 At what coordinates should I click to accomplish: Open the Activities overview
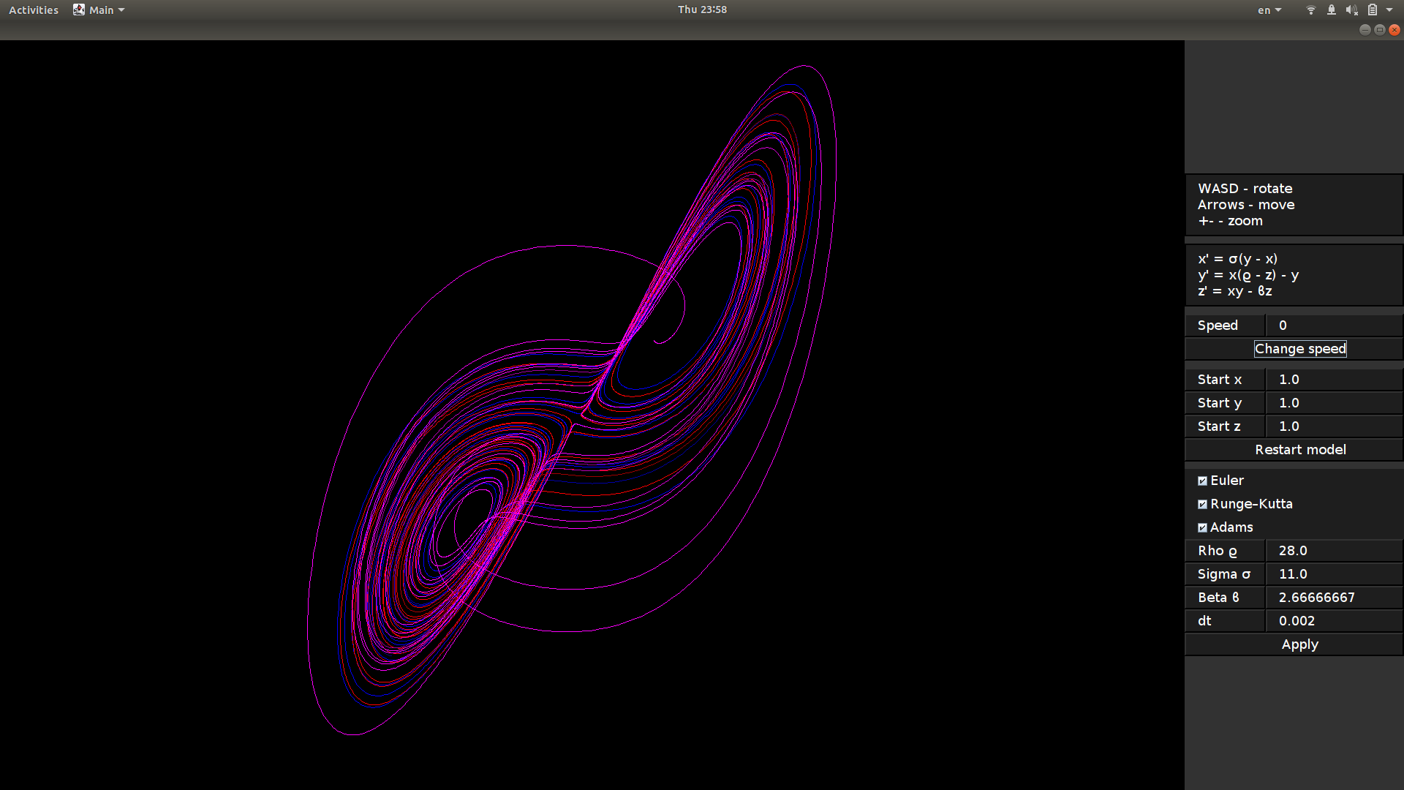[34, 10]
